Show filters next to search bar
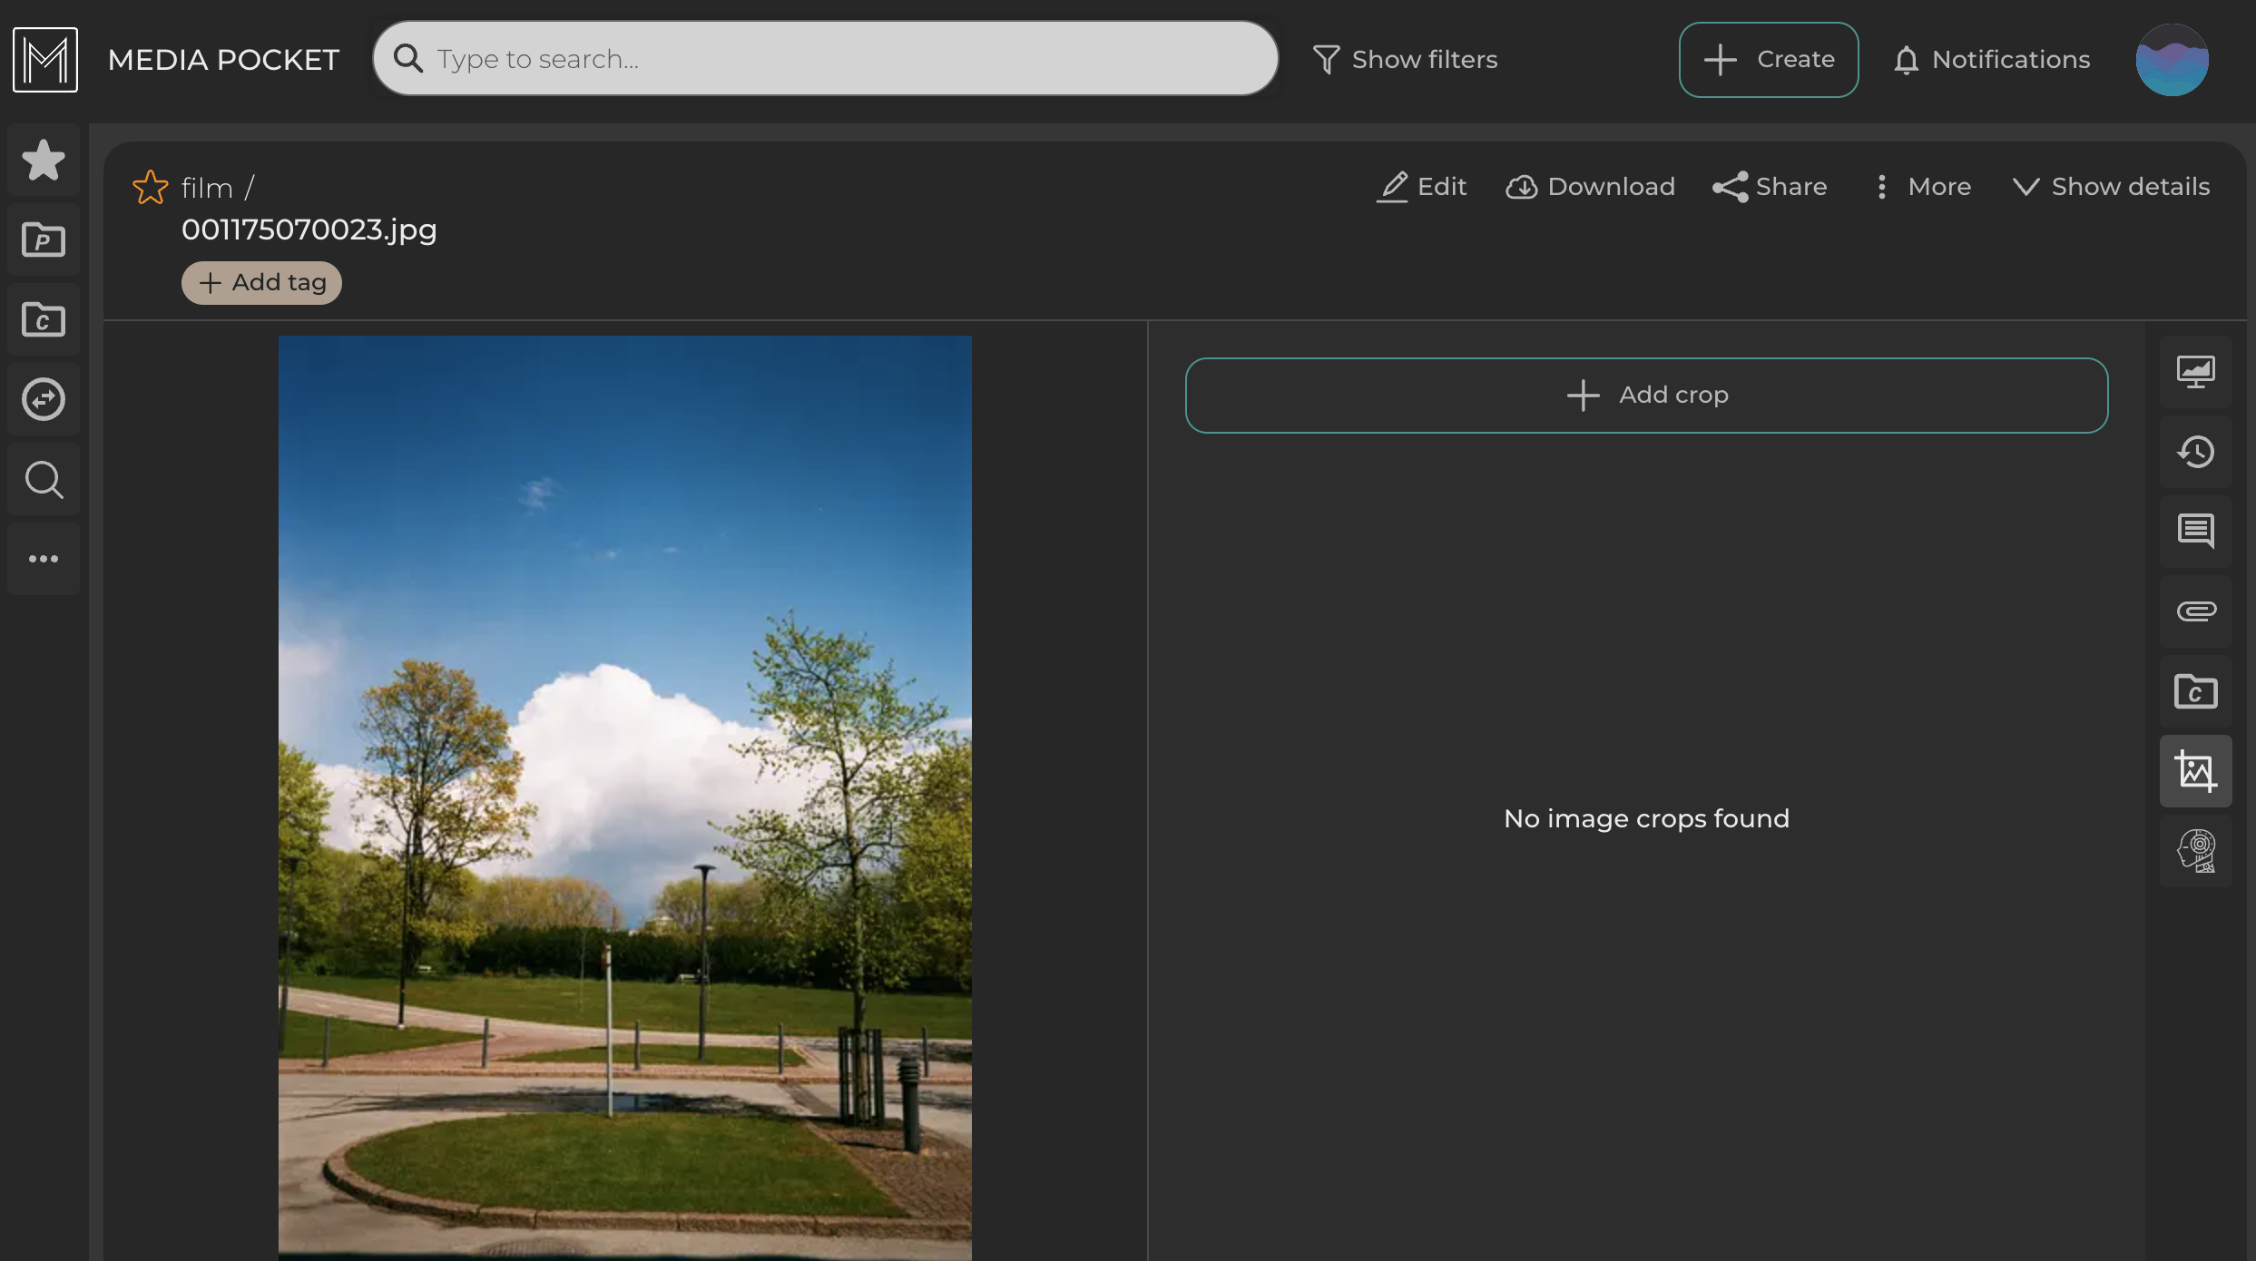This screenshot has height=1261, width=2256. pyautogui.click(x=1405, y=60)
